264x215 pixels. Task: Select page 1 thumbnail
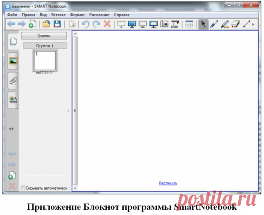(45, 61)
